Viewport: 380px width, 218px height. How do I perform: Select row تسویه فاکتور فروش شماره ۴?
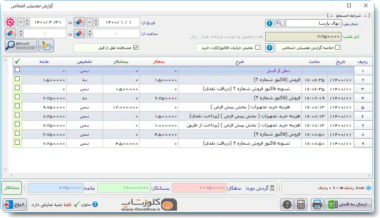pyautogui.click(x=193, y=143)
